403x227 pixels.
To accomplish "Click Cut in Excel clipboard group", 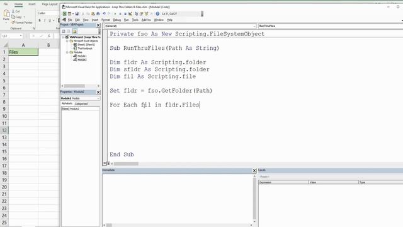I will [16, 11].
